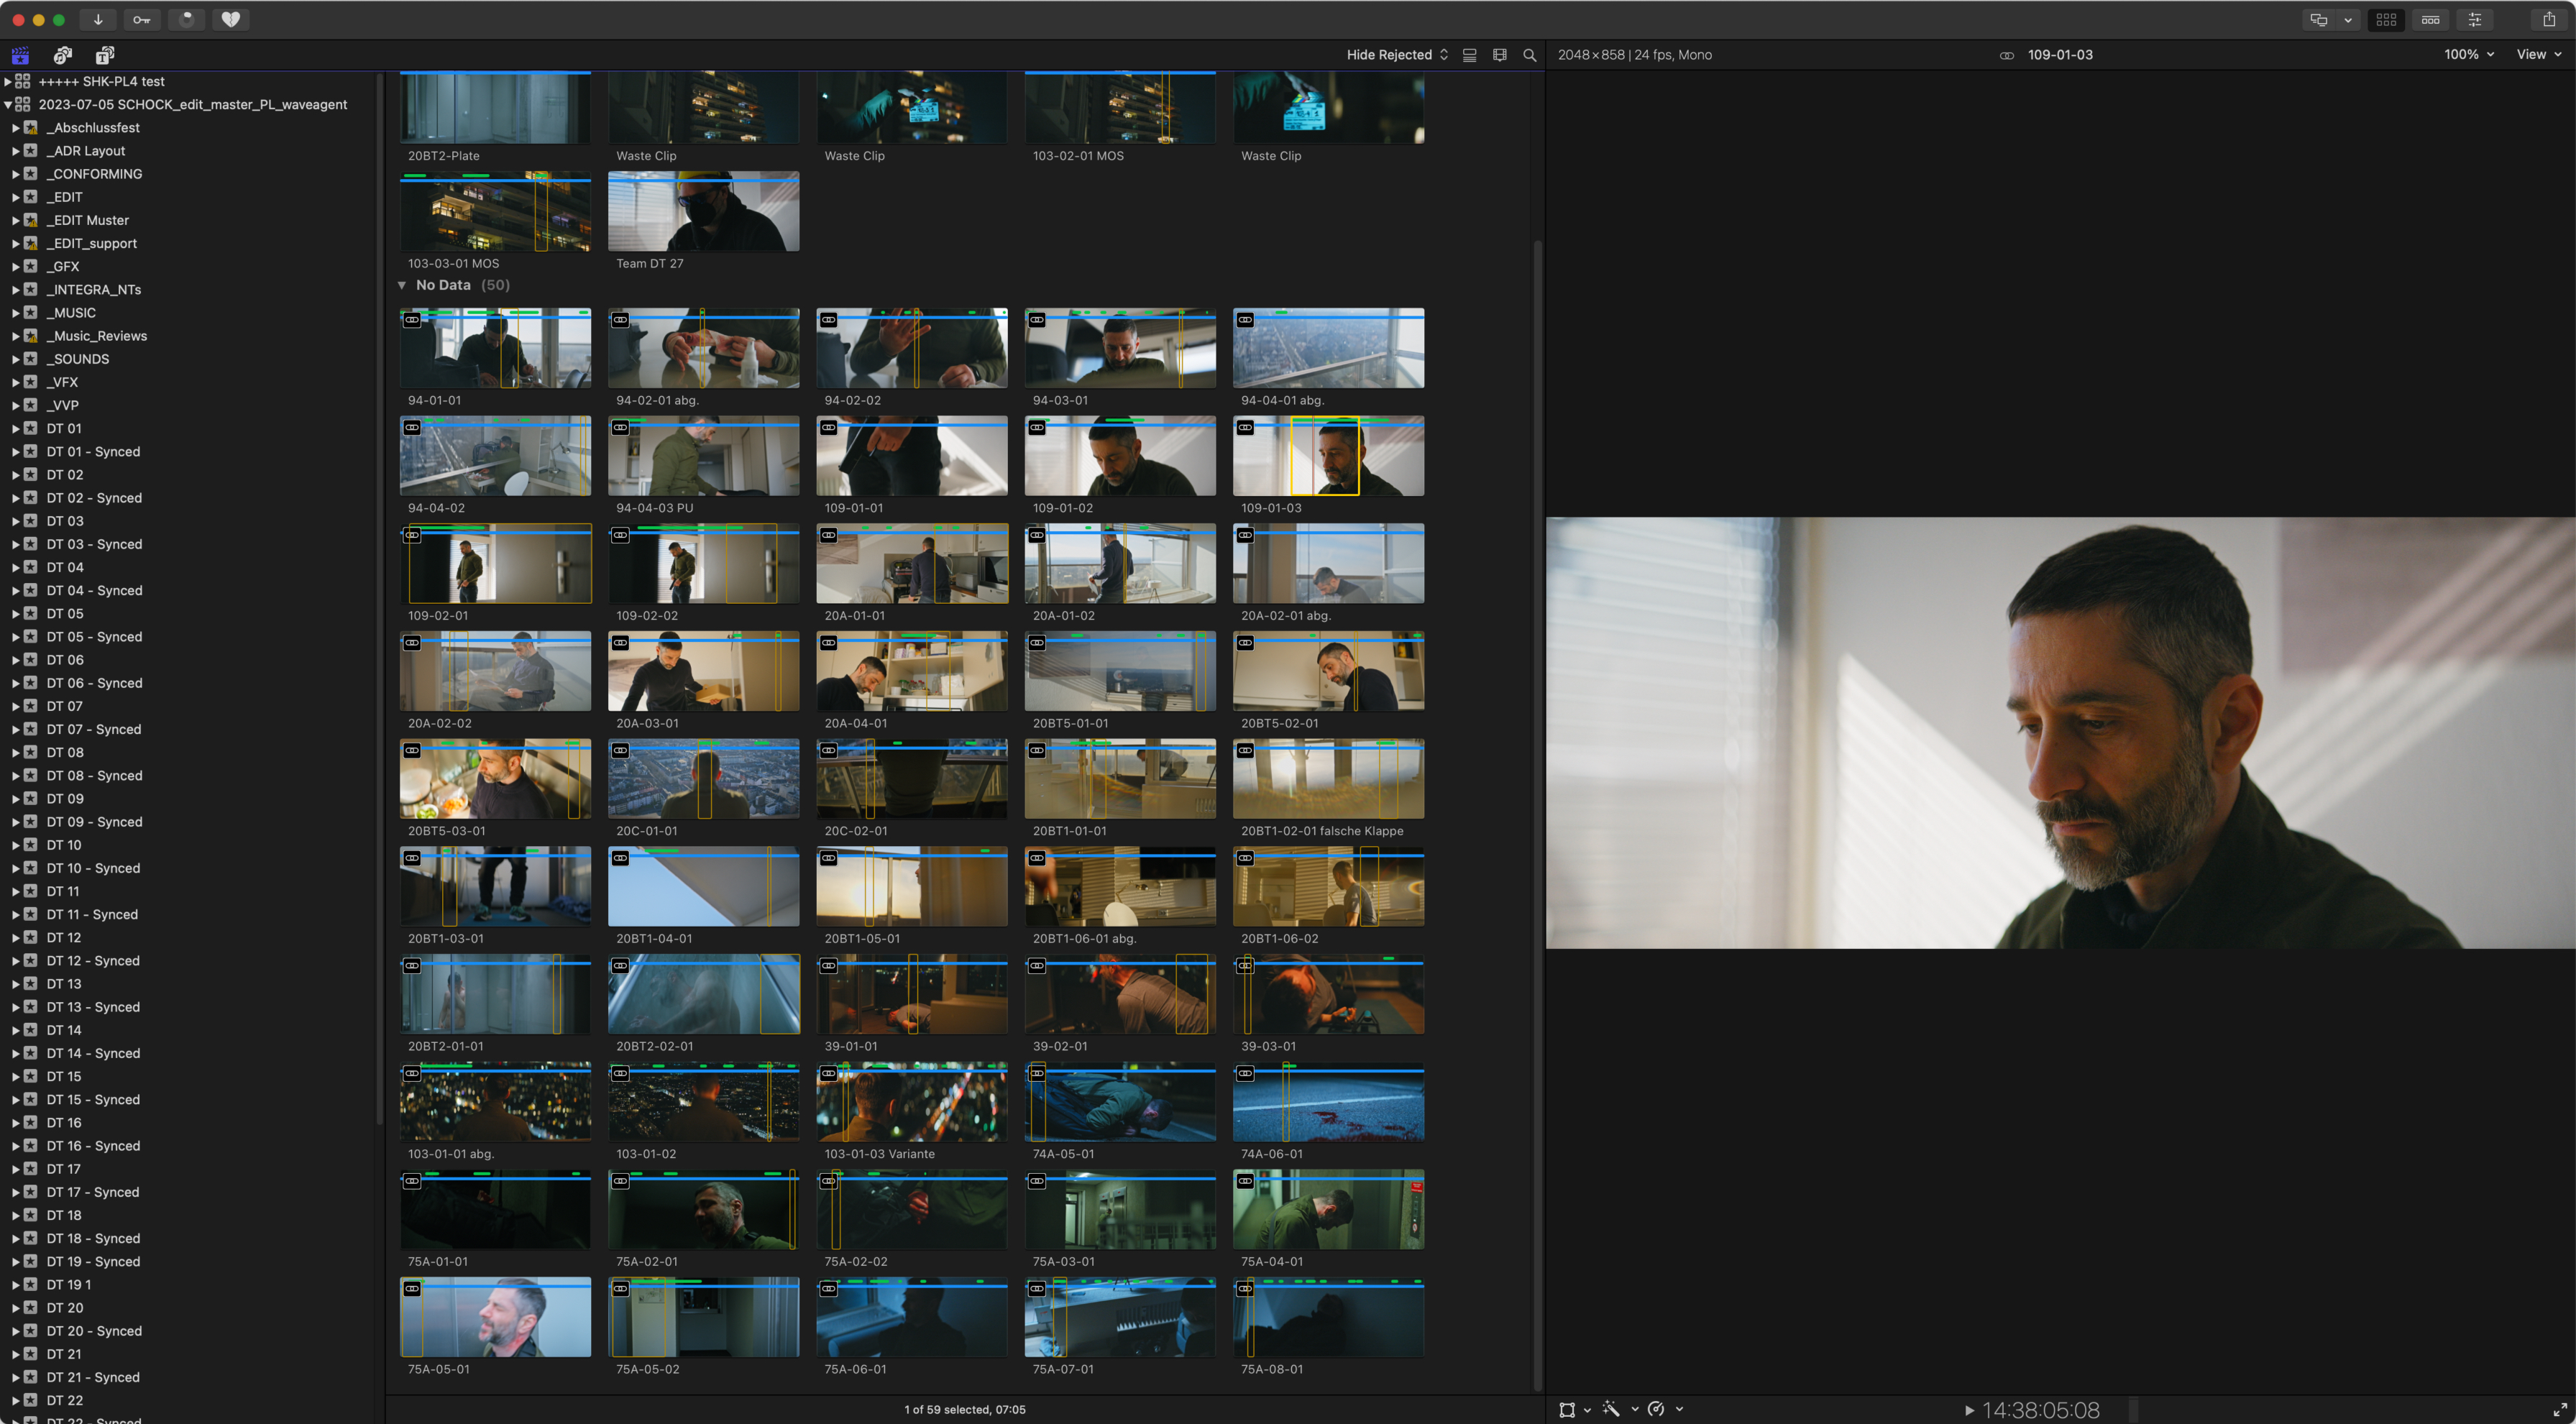This screenshot has width=2576, height=1424.
Task: Toggle the Browser grid view button
Action: (x=2386, y=19)
